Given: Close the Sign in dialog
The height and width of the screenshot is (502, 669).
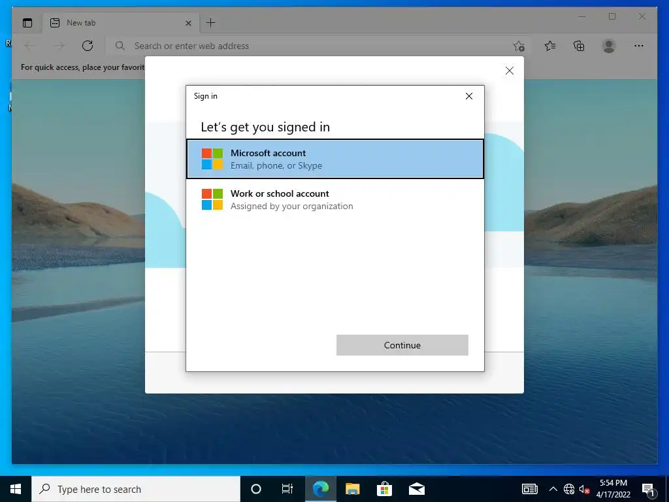Looking at the screenshot, I should (x=469, y=96).
